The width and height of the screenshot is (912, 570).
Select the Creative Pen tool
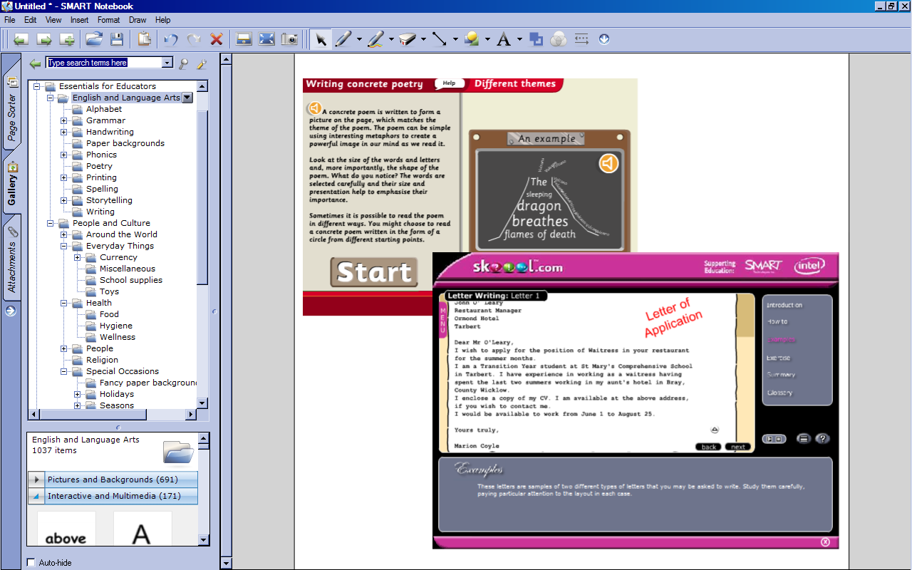coord(375,39)
